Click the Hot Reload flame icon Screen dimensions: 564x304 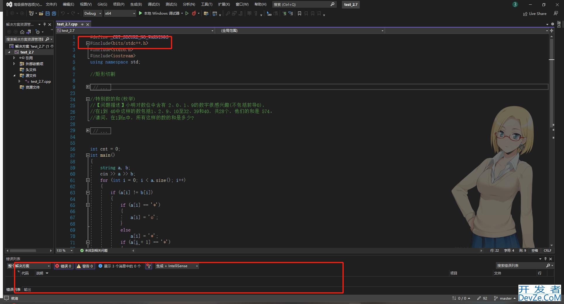[x=194, y=13]
